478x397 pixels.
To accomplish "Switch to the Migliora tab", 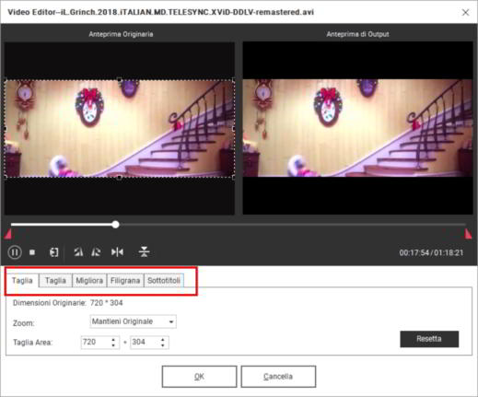I will tap(89, 280).
